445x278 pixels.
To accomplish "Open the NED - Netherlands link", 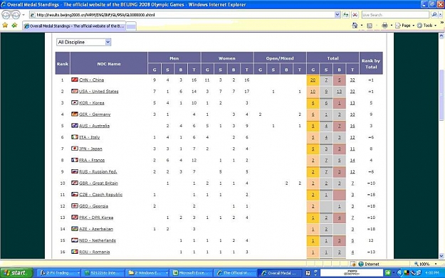I will [98, 240].
